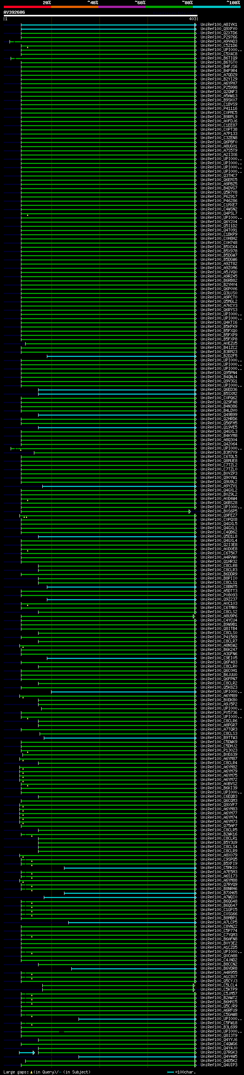The height and width of the screenshot is (1075, 244).
Task: Select the UniRef100_B3M7Y9 hit label
Action: [218, 452]
